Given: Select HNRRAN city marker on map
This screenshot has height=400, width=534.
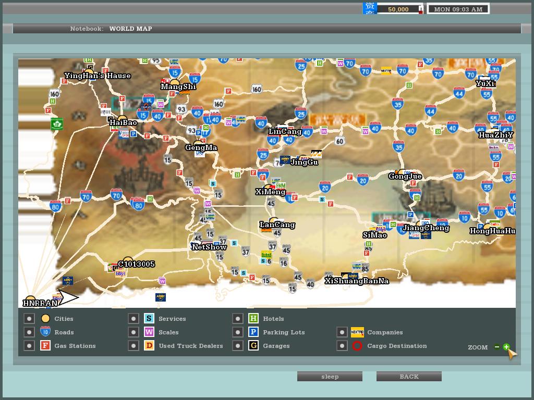Looking at the screenshot, I should point(31,300).
